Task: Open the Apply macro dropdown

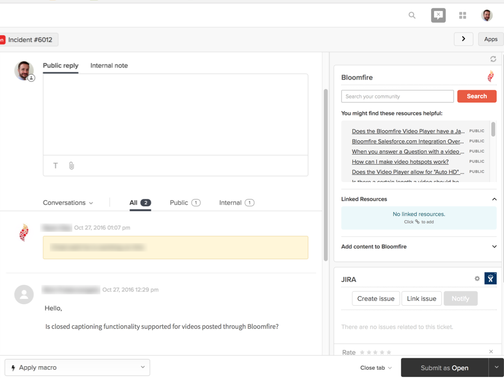Action: click(77, 368)
